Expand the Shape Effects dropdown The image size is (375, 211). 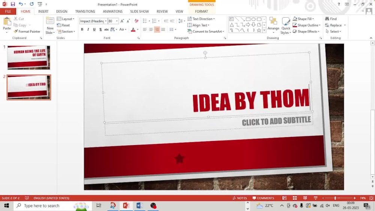(x=306, y=31)
